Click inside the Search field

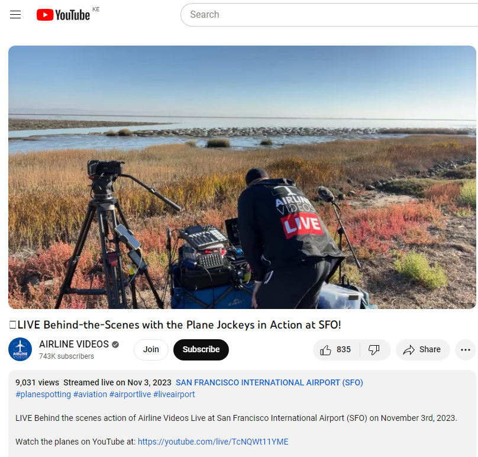(x=296, y=14)
